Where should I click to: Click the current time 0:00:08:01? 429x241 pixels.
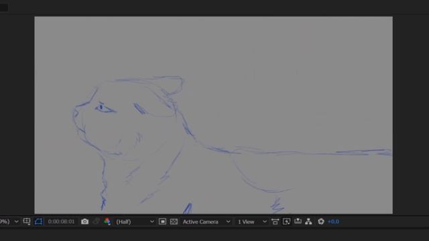point(61,222)
